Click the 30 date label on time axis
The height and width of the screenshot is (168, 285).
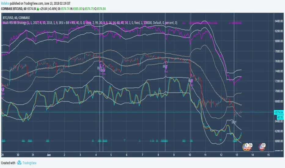click(x=18, y=155)
